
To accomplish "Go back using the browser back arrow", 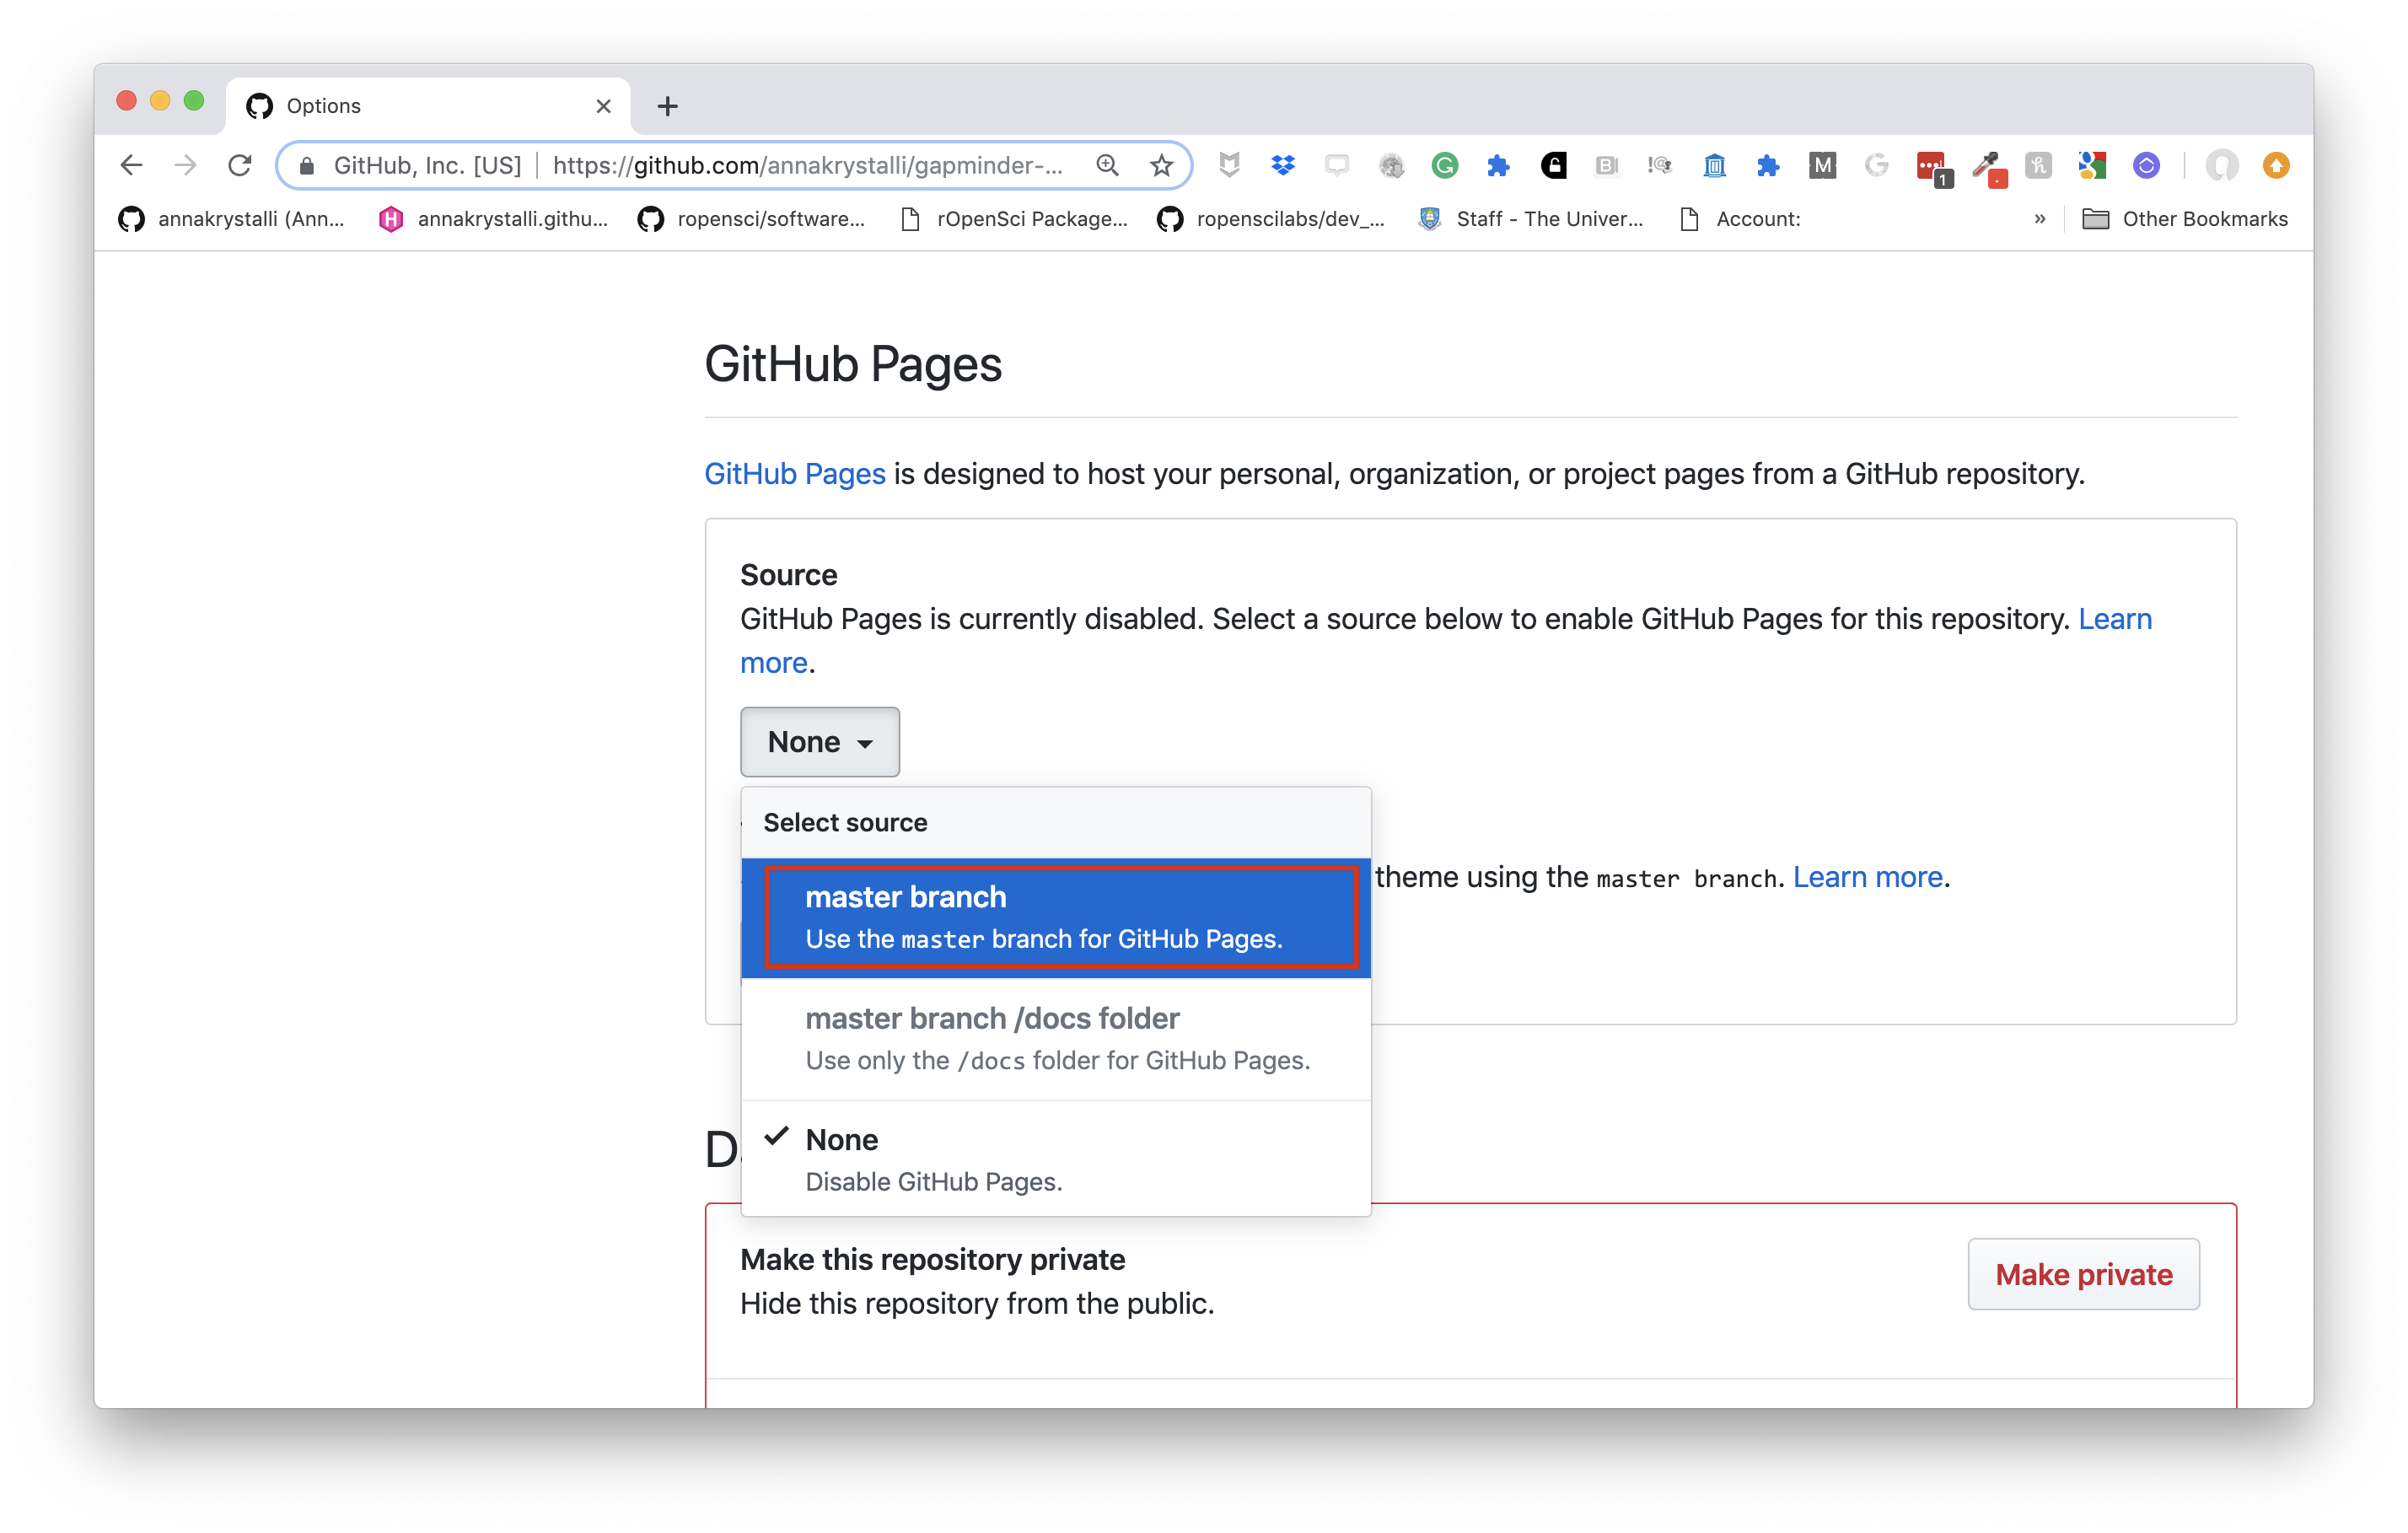I will 131,165.
